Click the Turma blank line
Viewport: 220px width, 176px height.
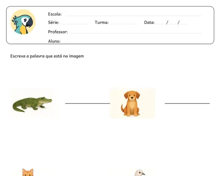(124, 24)
